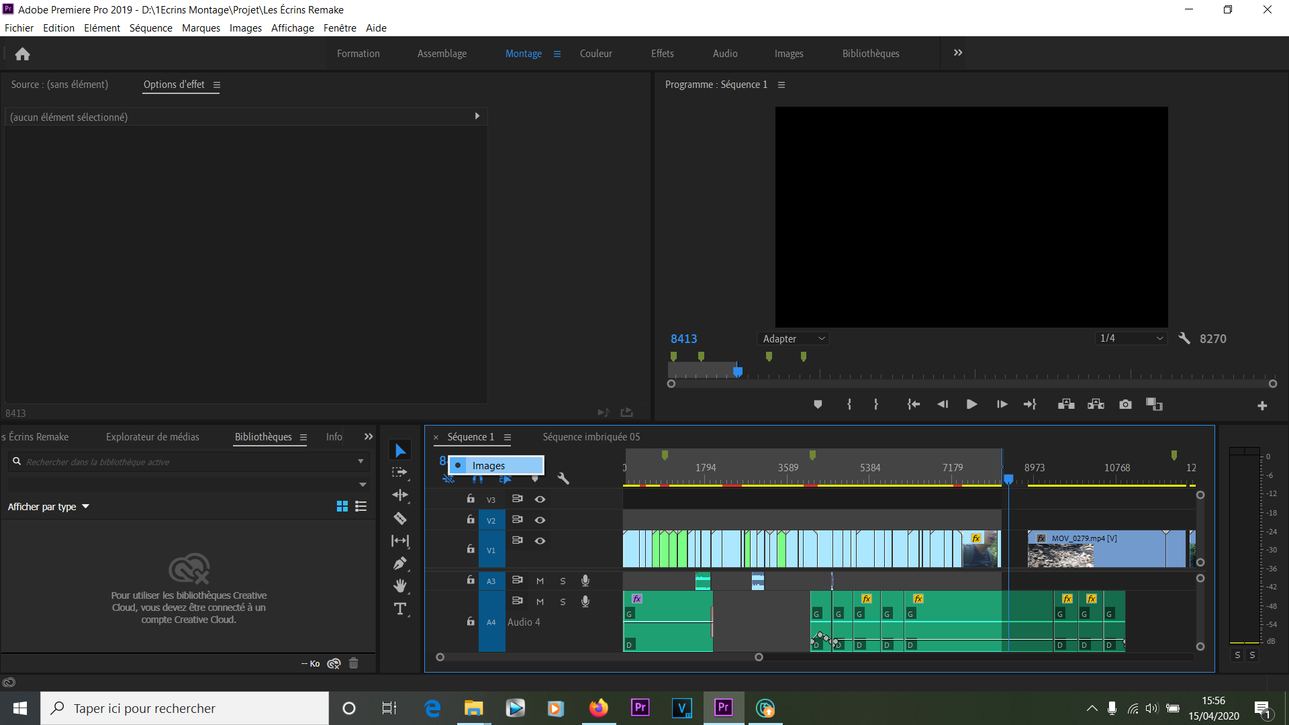Select the Type tool
Image resolution: width=1289 pixels, height=725 pixels.
tap(400, 609)
